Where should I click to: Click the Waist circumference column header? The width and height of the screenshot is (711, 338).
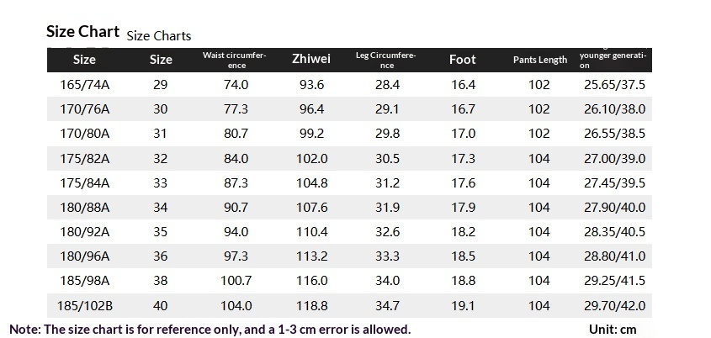[235, 60]
